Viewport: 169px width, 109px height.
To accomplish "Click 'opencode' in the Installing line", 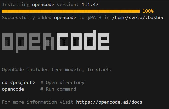I will point(43,5).
